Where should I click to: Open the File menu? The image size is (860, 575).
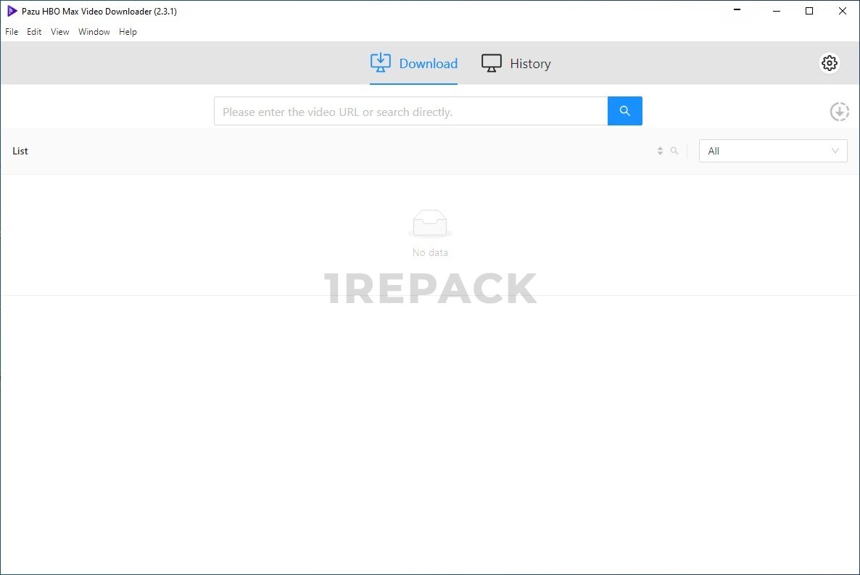tap(12, 32)
